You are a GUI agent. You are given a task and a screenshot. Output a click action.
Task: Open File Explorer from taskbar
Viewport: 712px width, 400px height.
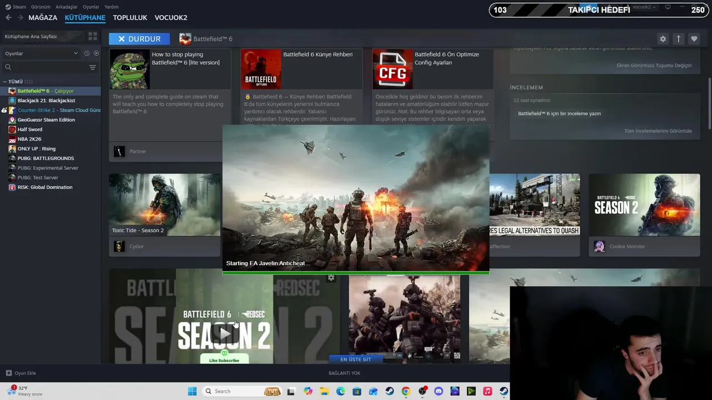click(x=324, y=391)
